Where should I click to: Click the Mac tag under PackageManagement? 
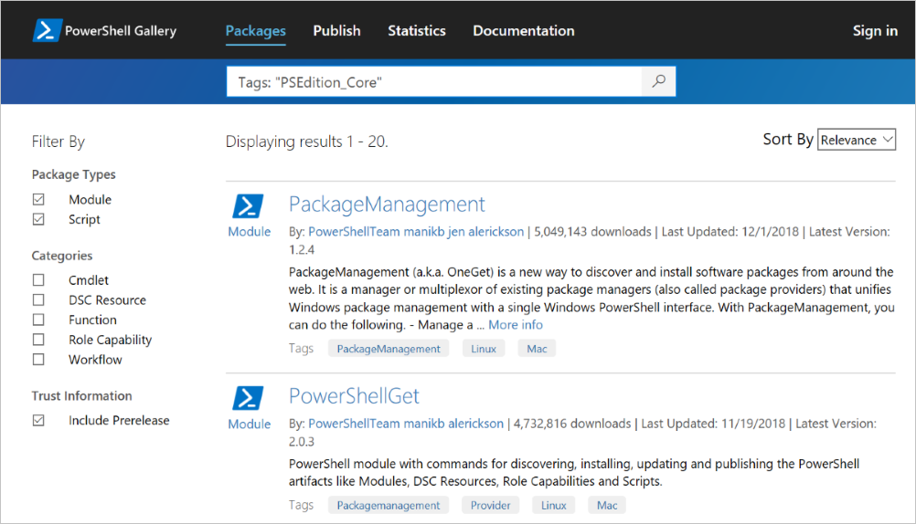pos(537,349)
